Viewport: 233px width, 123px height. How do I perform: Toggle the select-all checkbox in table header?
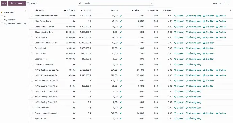click(32, 10)
